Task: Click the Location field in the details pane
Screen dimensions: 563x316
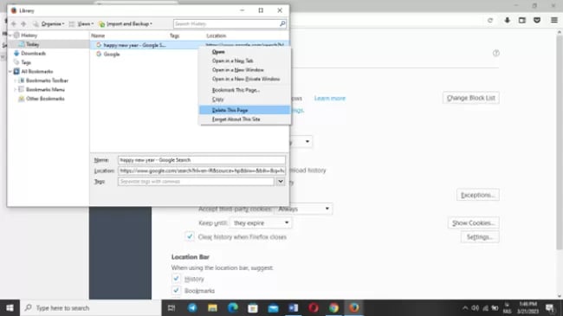Action: coord(202,171)
